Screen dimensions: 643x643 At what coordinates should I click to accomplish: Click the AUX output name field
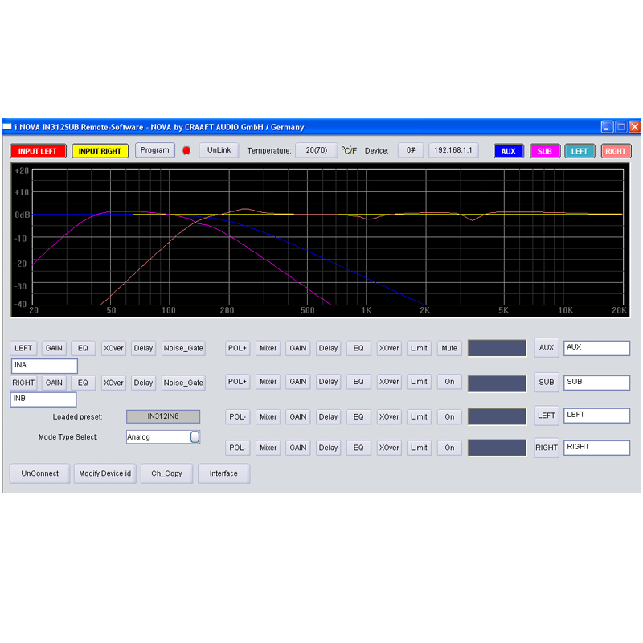(596, 348)
